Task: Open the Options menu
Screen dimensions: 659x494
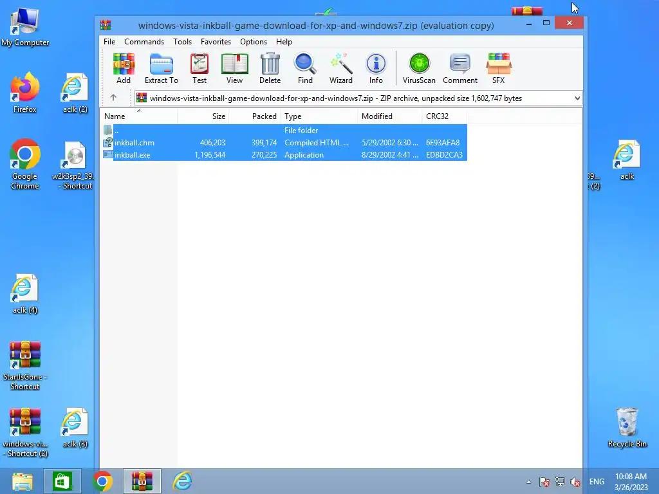Action: pos(254,42)
